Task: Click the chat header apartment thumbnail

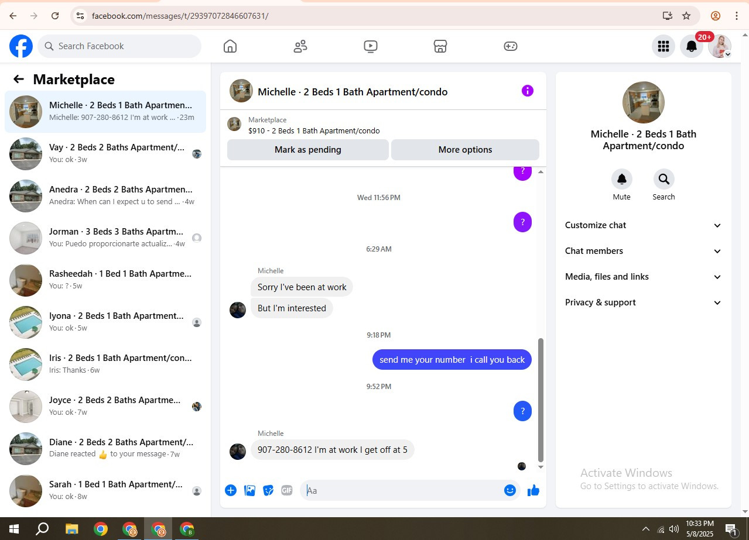Action: pyautogui.click(x=241, y=91)
